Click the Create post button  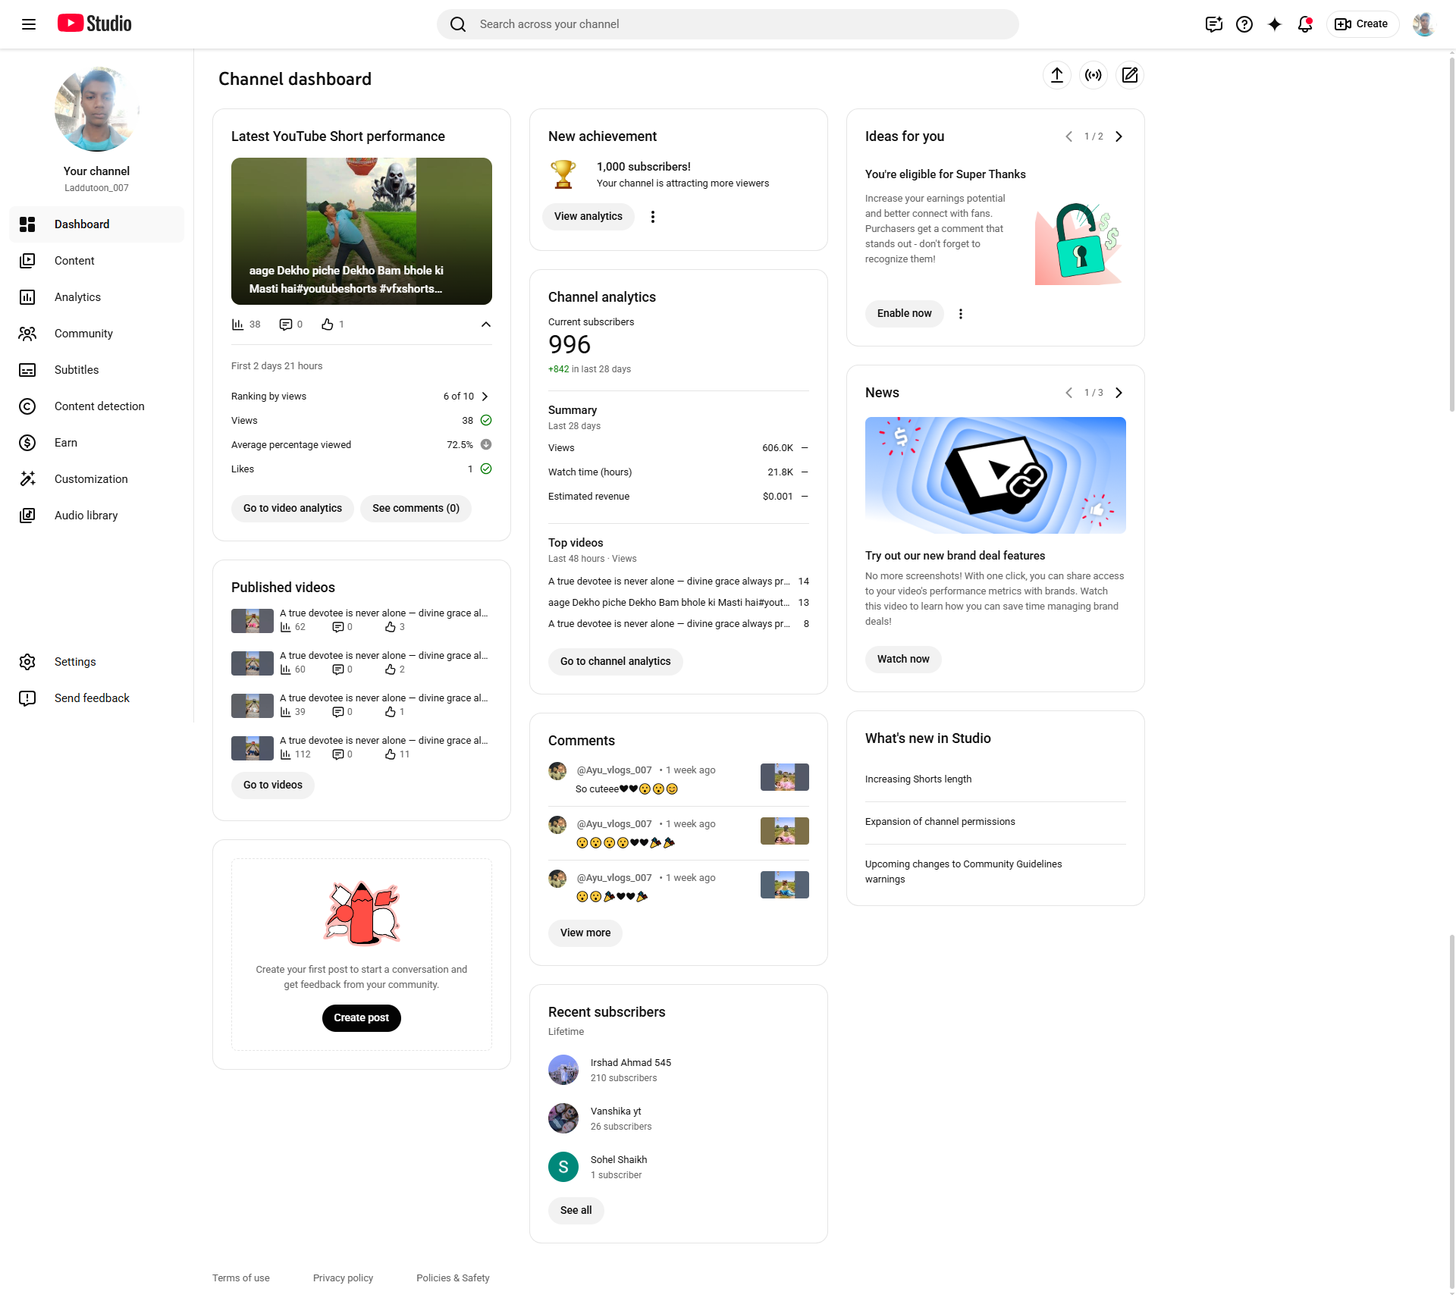pos(362,1017)
